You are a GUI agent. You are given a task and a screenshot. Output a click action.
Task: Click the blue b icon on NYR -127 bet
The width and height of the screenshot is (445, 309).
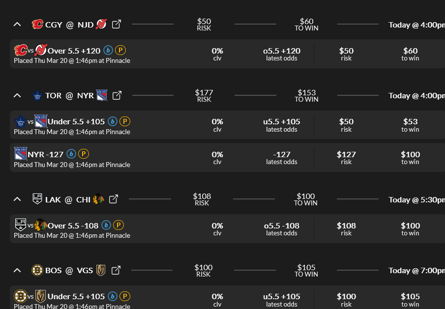[71, 154]
